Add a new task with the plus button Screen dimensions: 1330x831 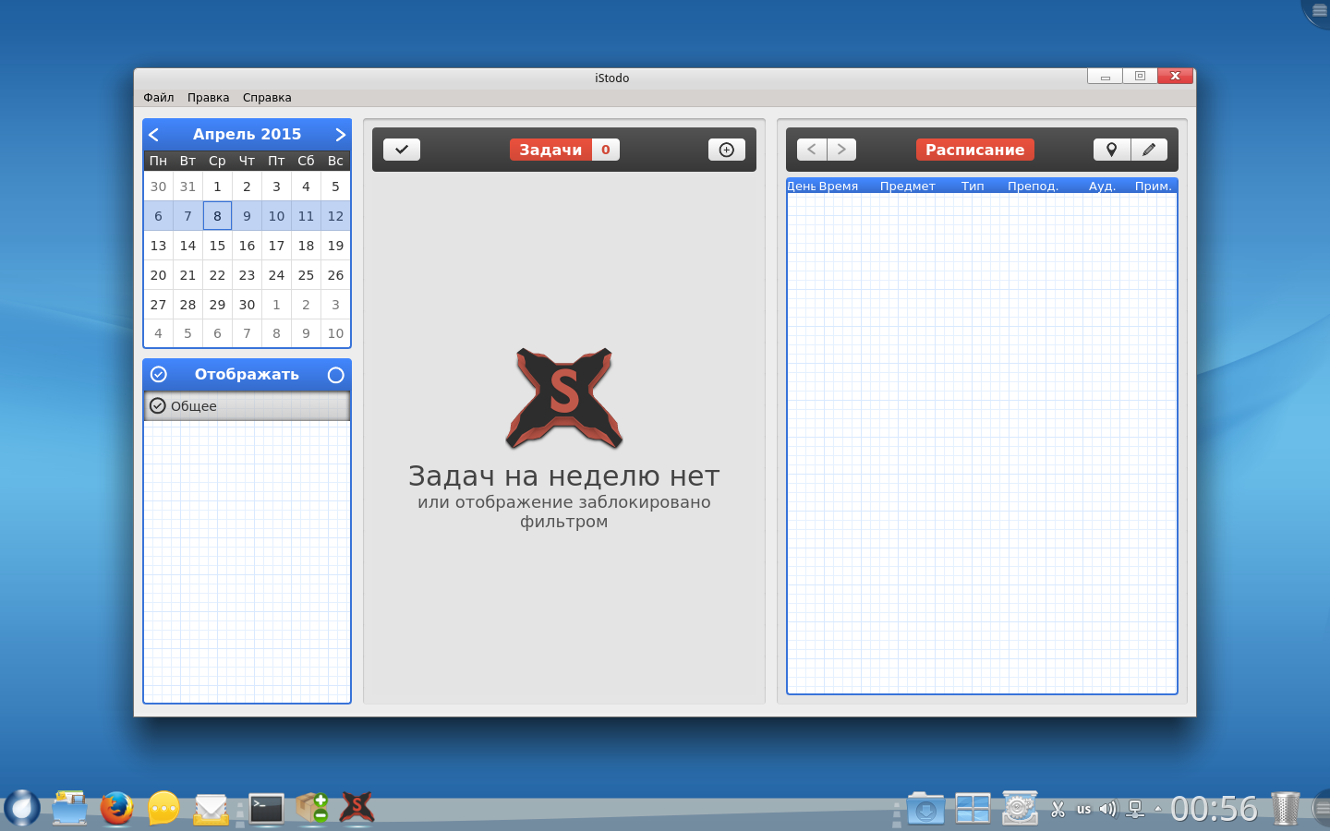[x=727, y=150]
